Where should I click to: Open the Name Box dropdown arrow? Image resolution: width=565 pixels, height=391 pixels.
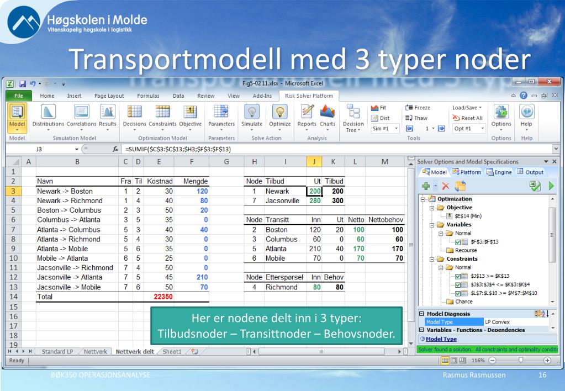tap(76, 149)
